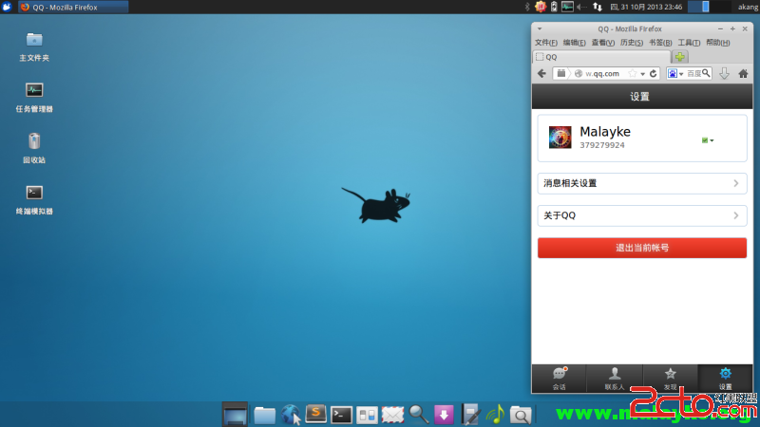Launch web browser globe in dock

291,415
